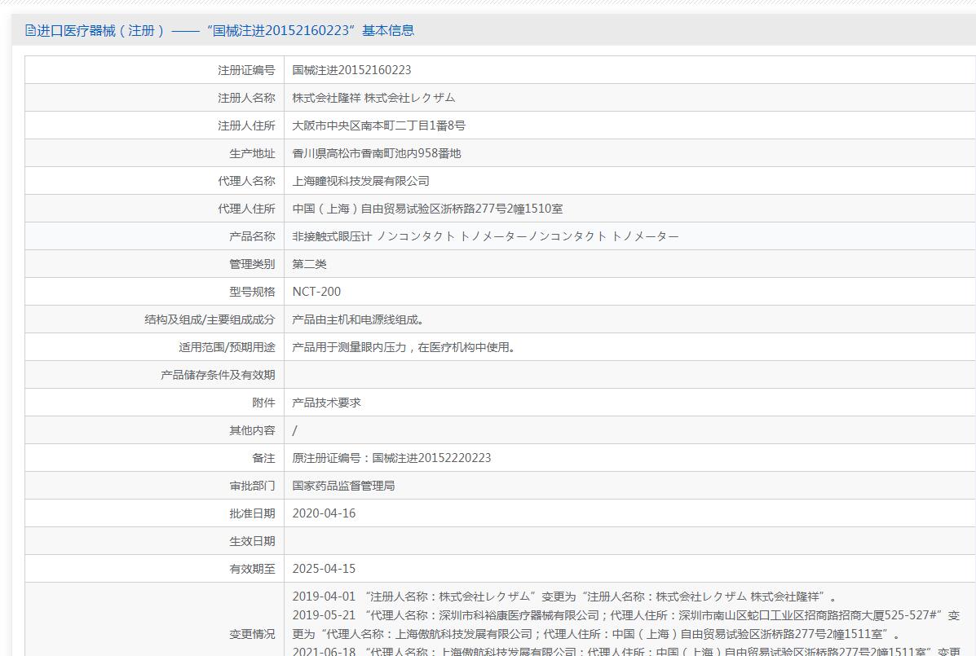Select the department 国家药品监督管理局
Image resolution: width=976 pixels, height=656 pixels.
(x=343, y=486)
